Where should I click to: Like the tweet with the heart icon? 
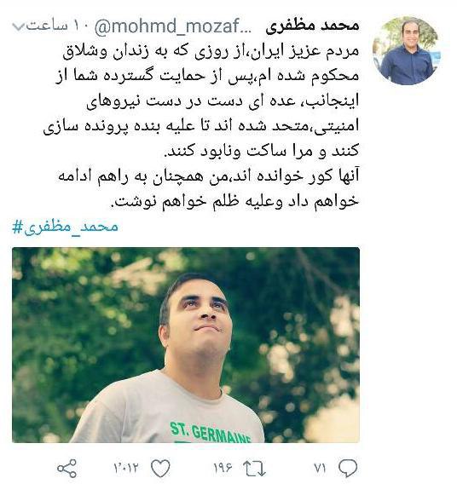click(x=160, y=469)
